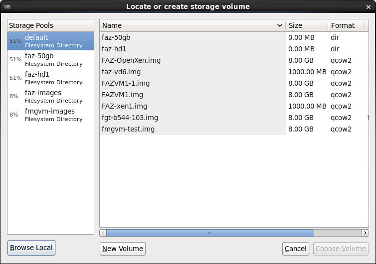Open the fmgvm-images storage pool

pos(50,115)
